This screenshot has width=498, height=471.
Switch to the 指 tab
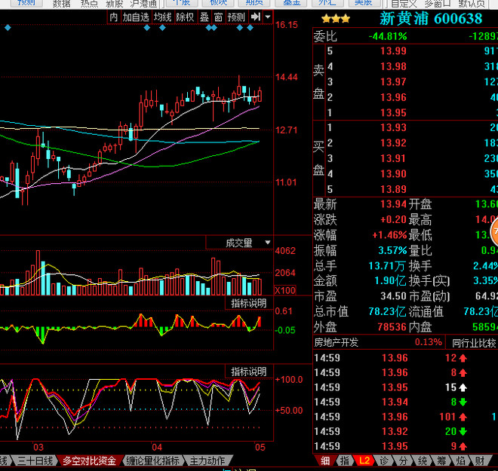pyautogui.click(x=344, y=460)
